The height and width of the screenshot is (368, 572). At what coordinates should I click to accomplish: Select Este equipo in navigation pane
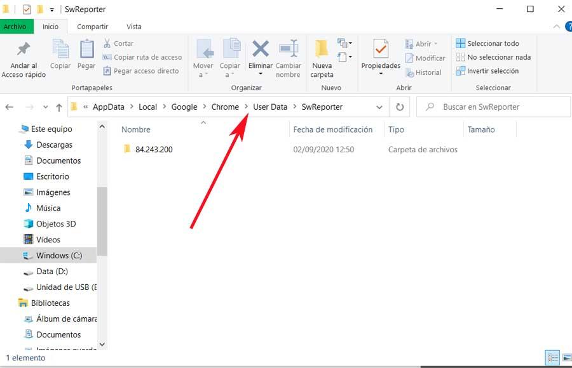46,129
